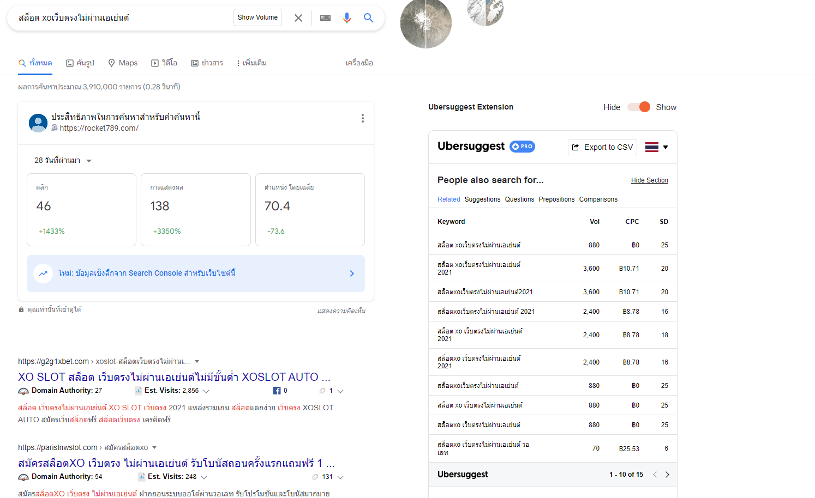
Task: Open the เครื่องมือ tools button
Action: coord(359,63)
